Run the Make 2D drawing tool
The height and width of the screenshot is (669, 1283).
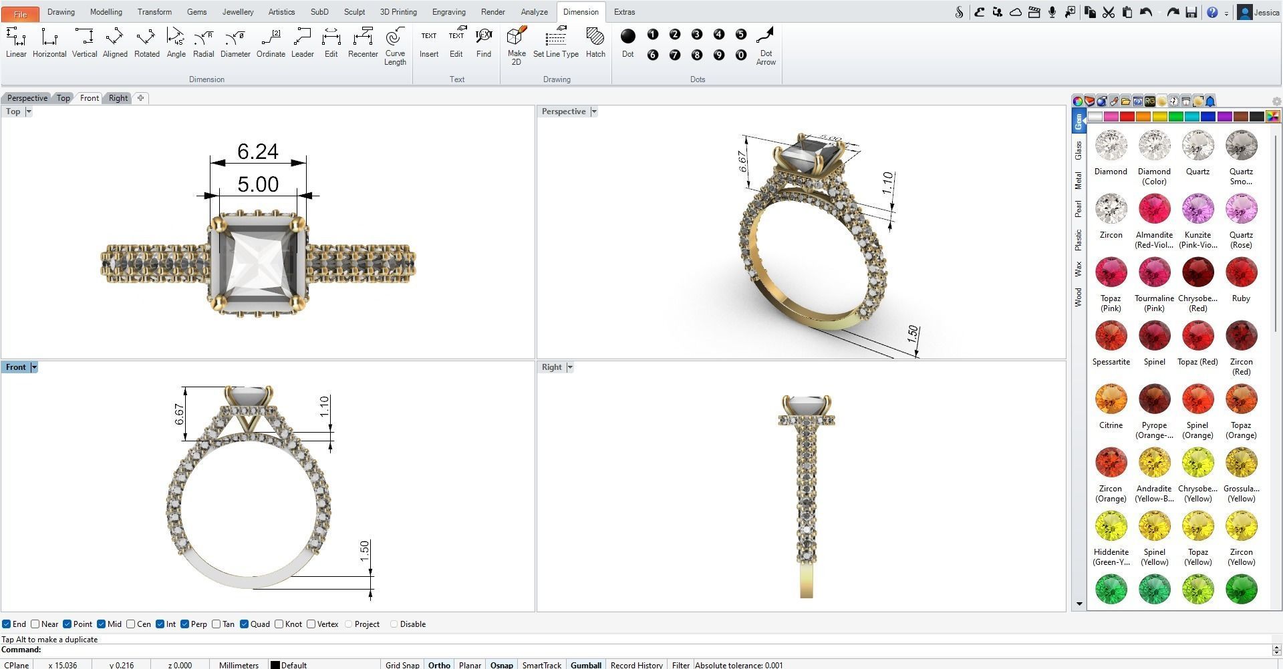click(x=517, y=47)
